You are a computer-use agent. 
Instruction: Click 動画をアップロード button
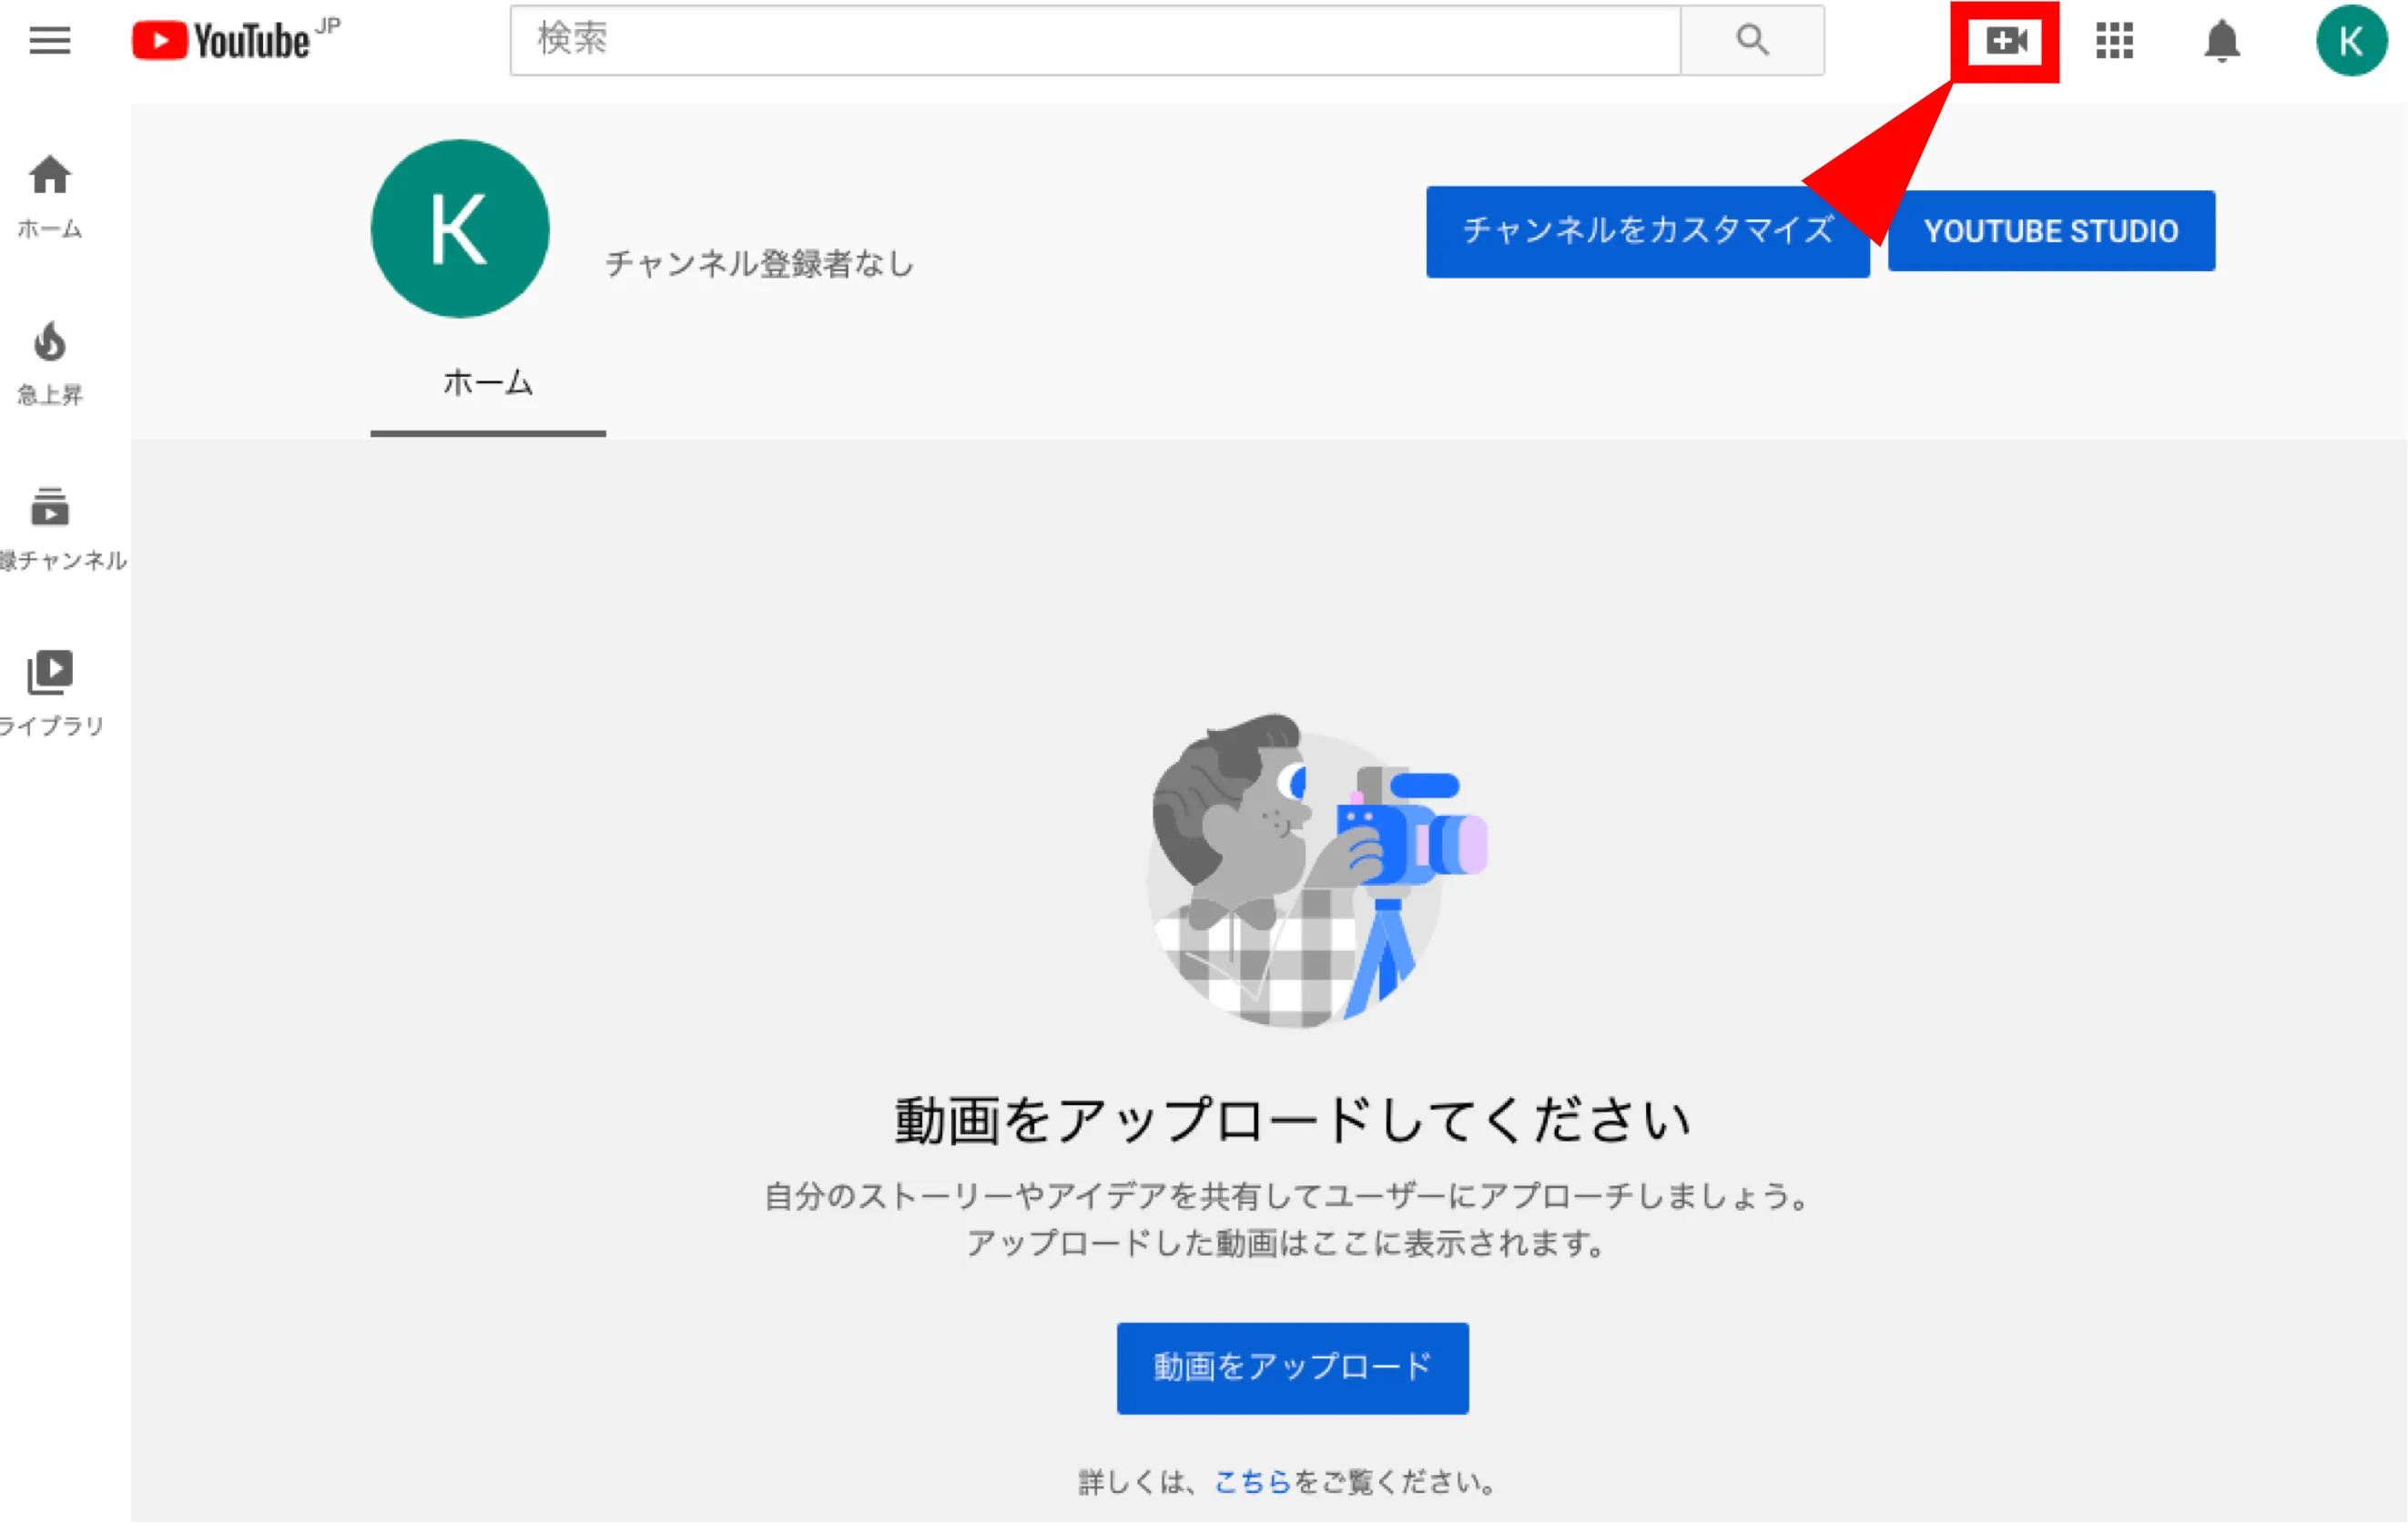(x=1292, y=1367)
